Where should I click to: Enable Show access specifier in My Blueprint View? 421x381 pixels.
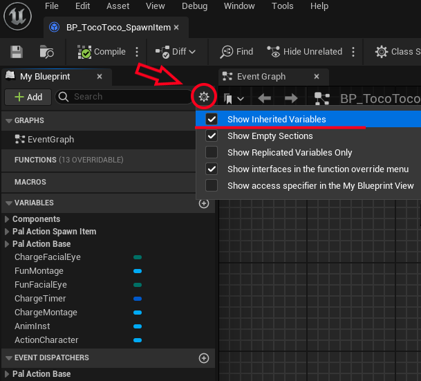(x=212, y=185)
